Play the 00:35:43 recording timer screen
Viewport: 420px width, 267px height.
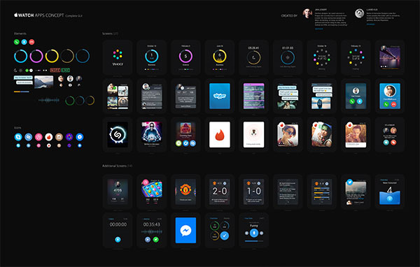pyautogui.click(x=148, y=240)
